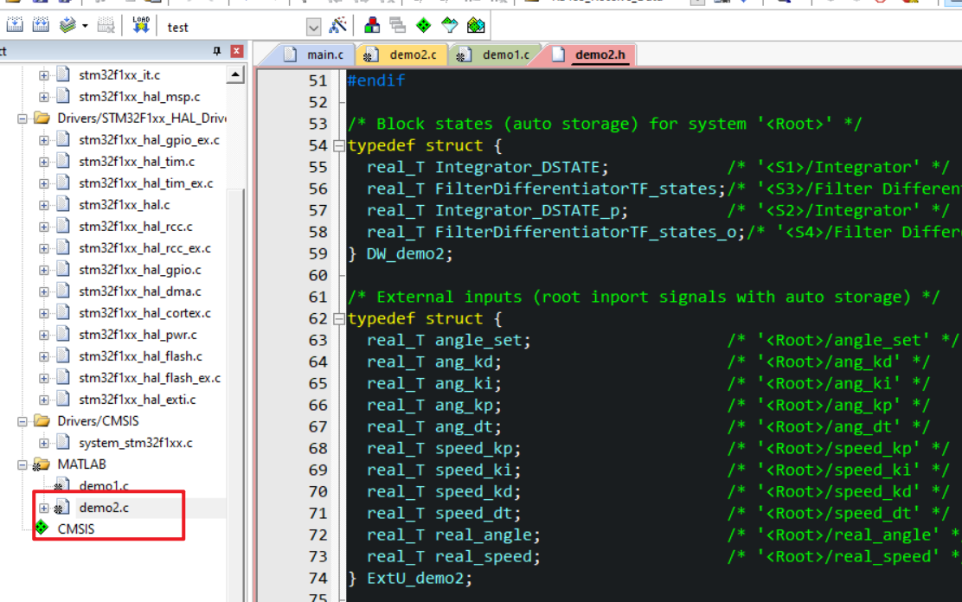Click the MATLAB group folder icon
962x602 pixels.
click(42, 464)
